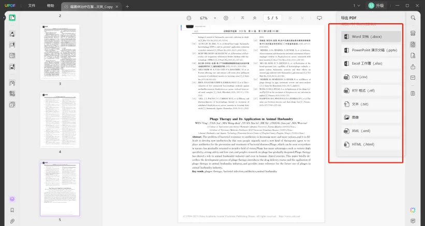Export as PowerPoint 演示文稿 (.pptx)
Screen dimensions: 425x226
click(371, 50)
